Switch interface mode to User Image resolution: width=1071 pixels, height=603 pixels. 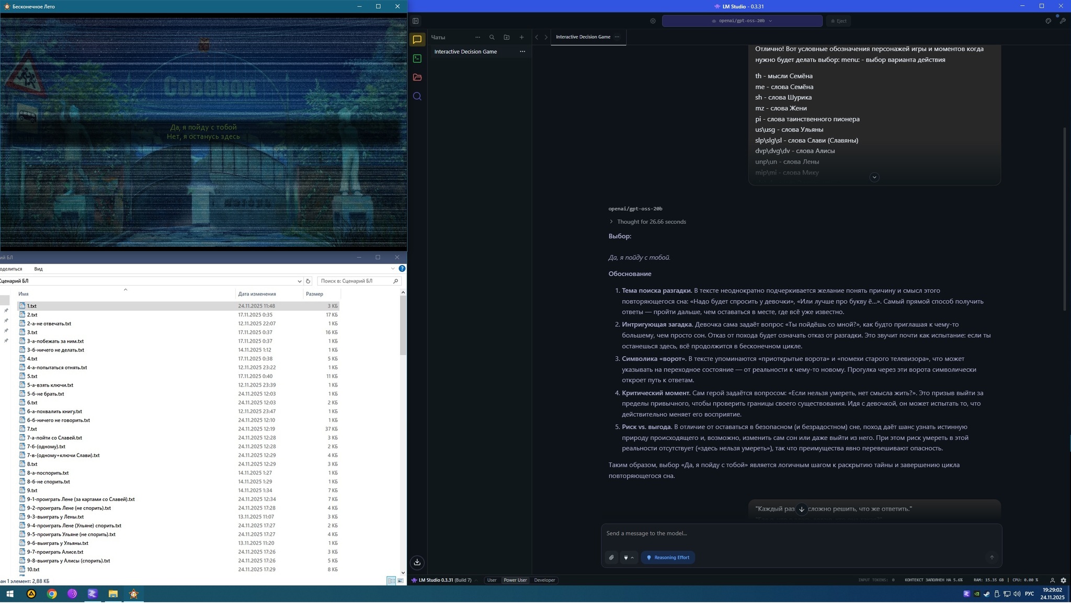[492, 580]
